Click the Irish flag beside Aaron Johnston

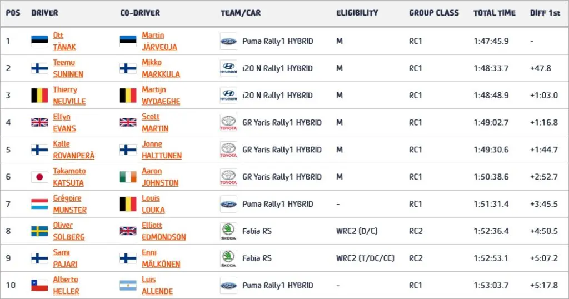tap(128, 177)
